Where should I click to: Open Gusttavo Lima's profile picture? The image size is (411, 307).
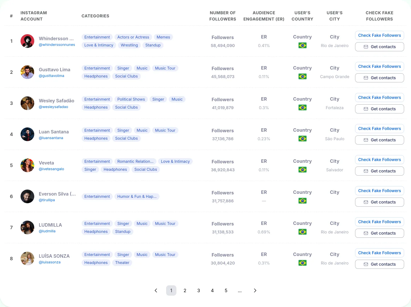(x=27, y=72)
